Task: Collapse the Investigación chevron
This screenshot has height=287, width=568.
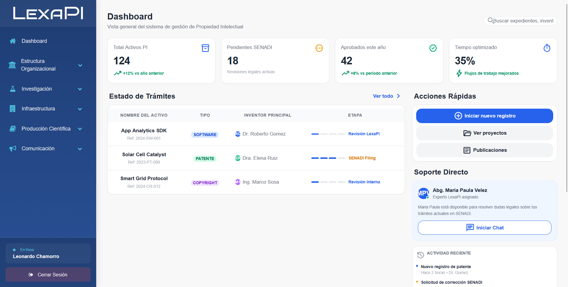Action: pyautogui.click(x=80, y=89)
